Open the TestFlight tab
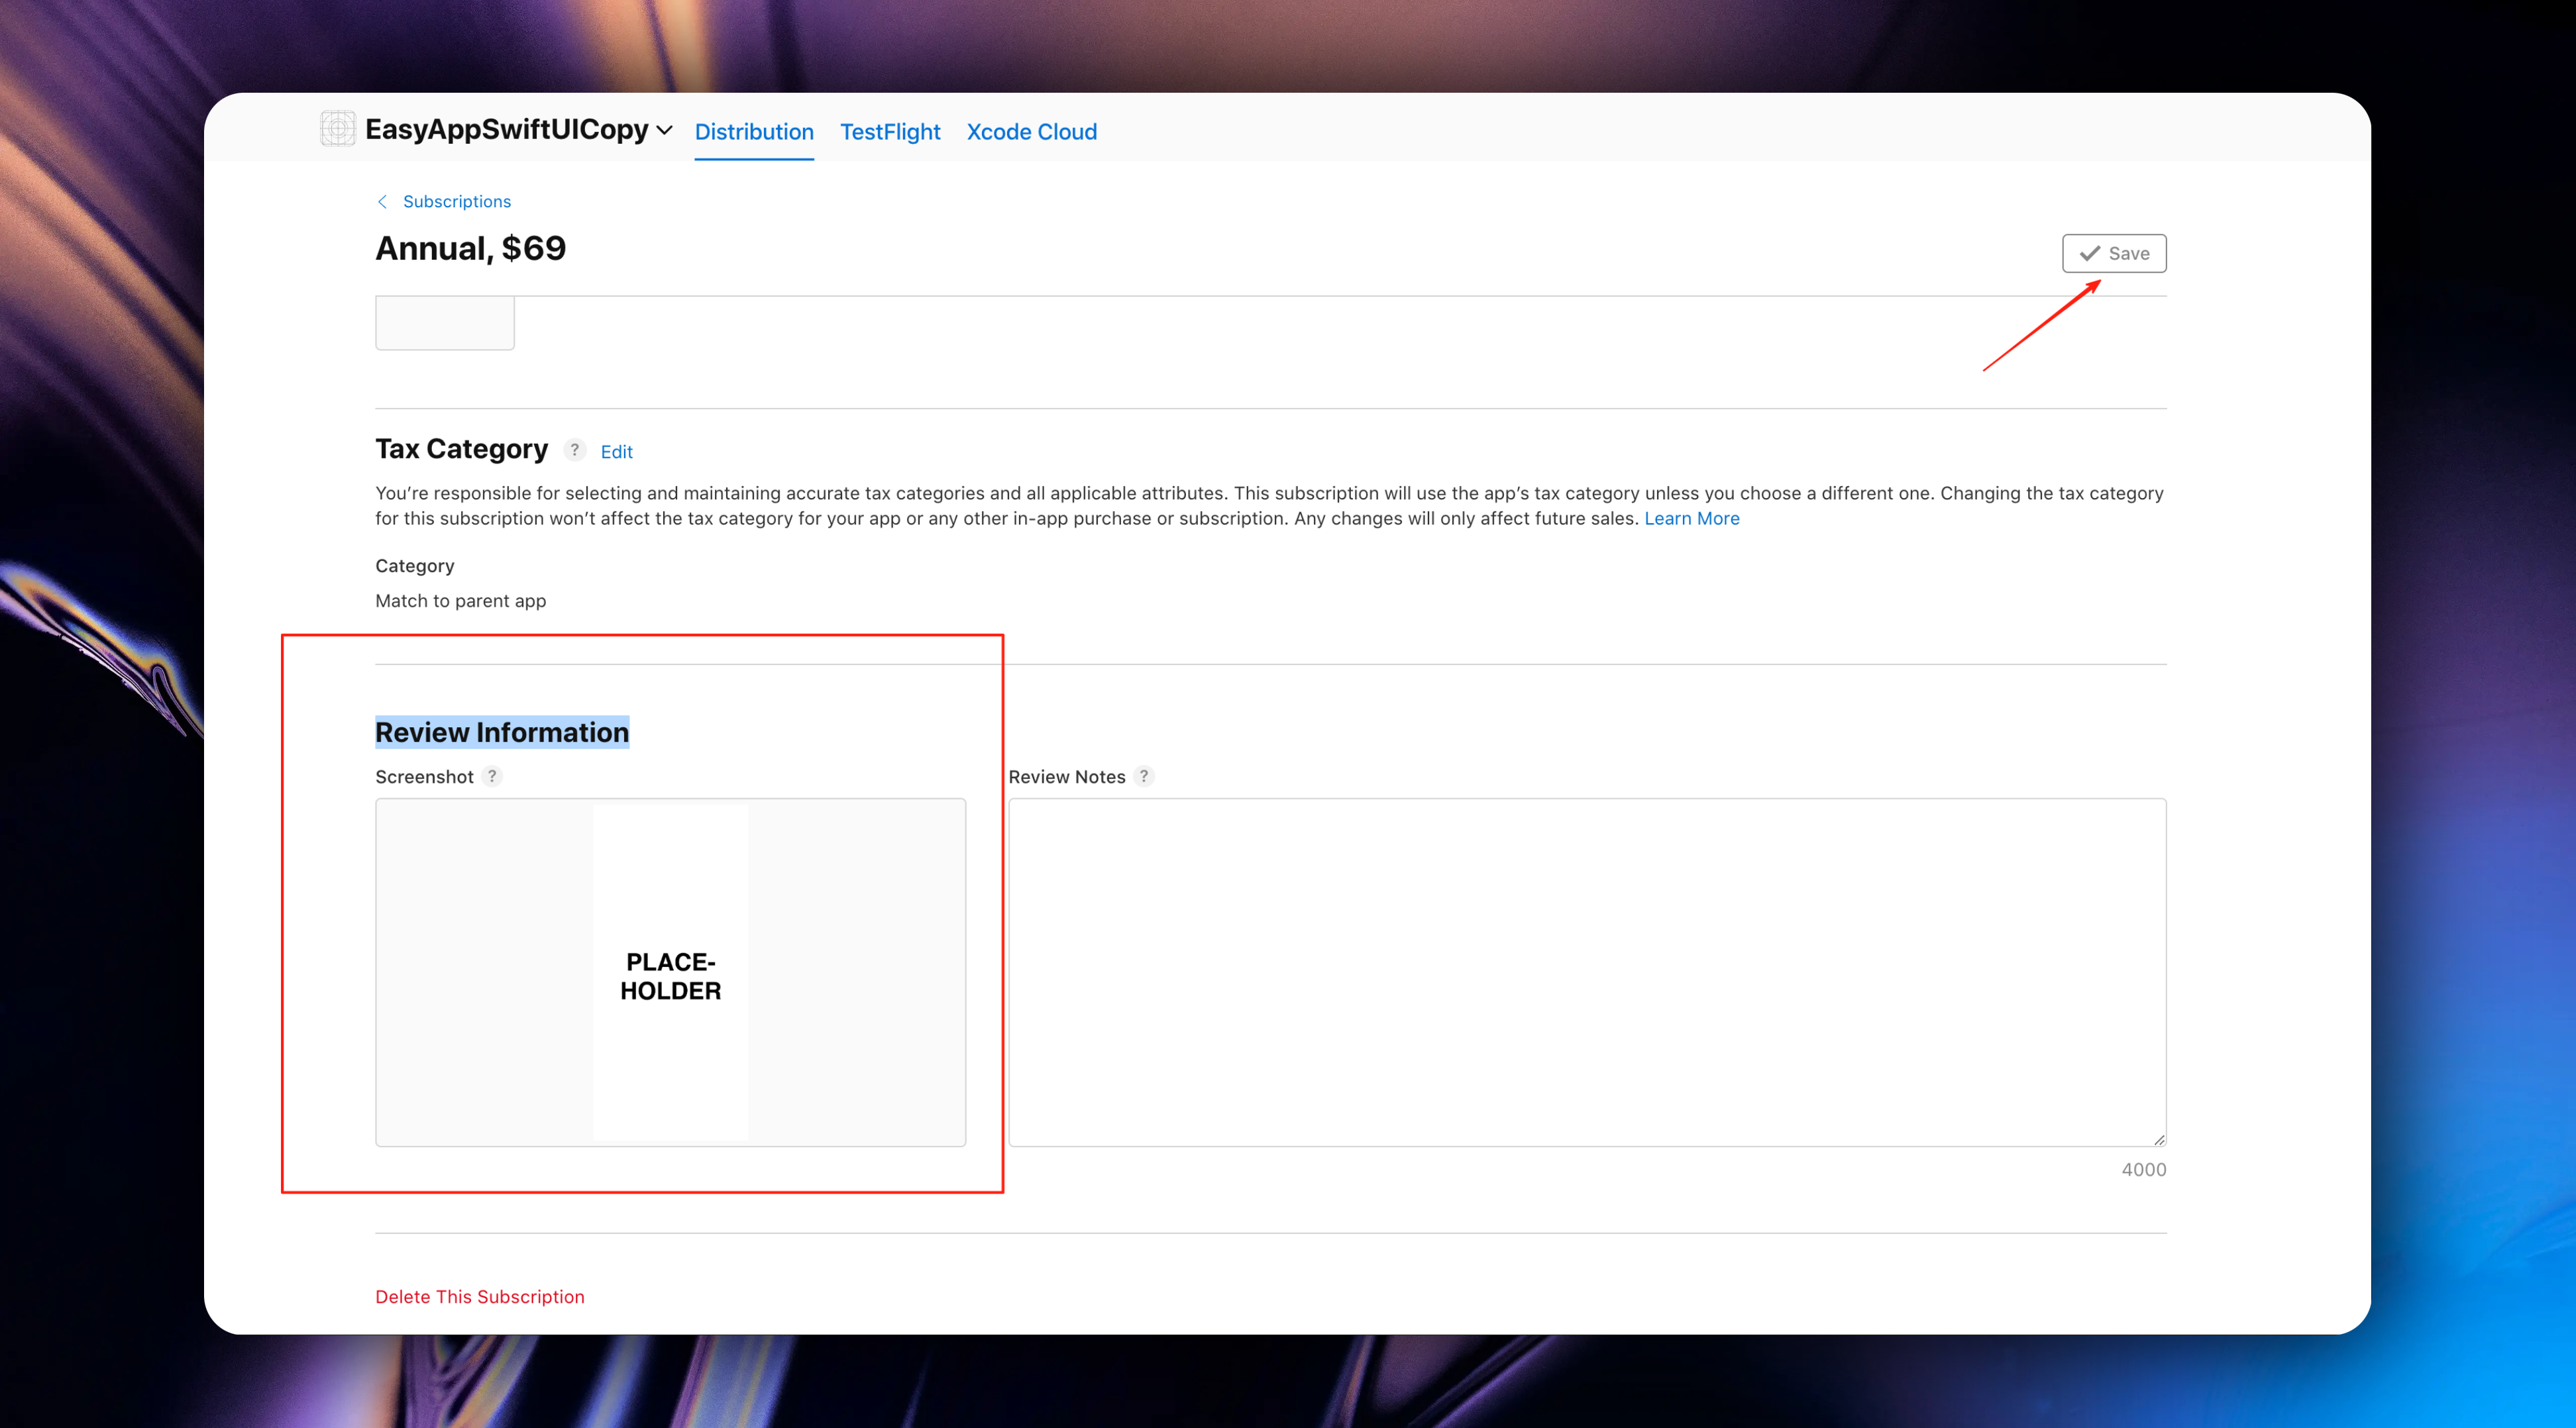 pos(890,132)
